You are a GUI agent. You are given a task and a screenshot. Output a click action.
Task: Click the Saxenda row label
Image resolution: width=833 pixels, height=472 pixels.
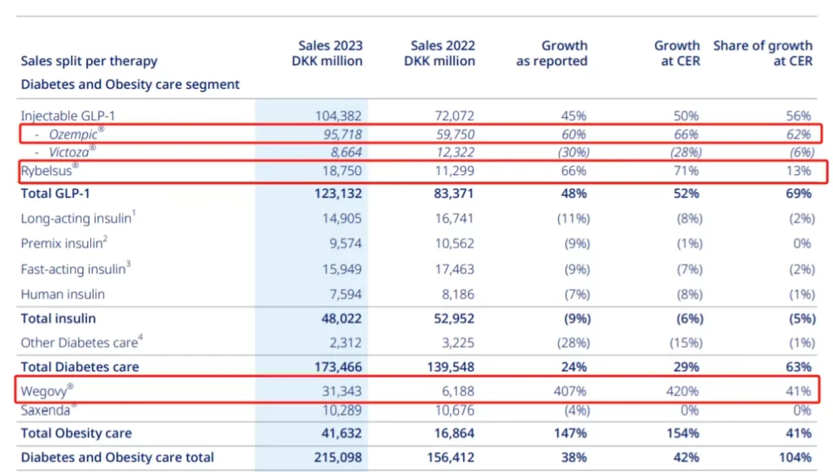(x=48, y=410)
